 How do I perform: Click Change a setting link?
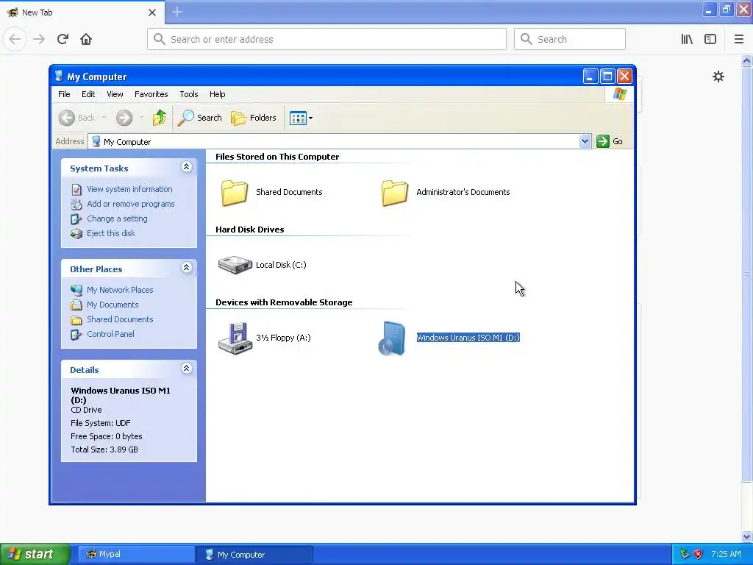(117, 218)
